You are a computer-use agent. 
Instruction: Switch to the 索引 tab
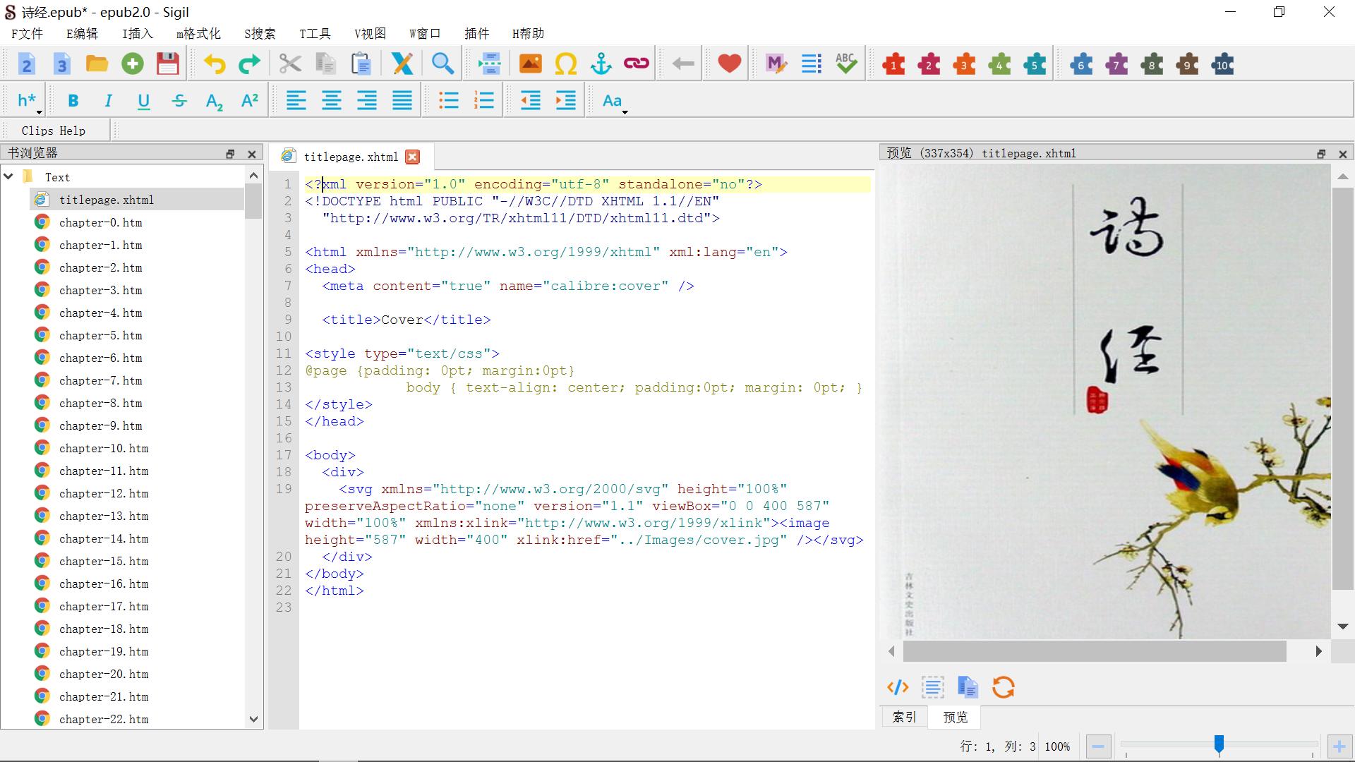(904, 717)
